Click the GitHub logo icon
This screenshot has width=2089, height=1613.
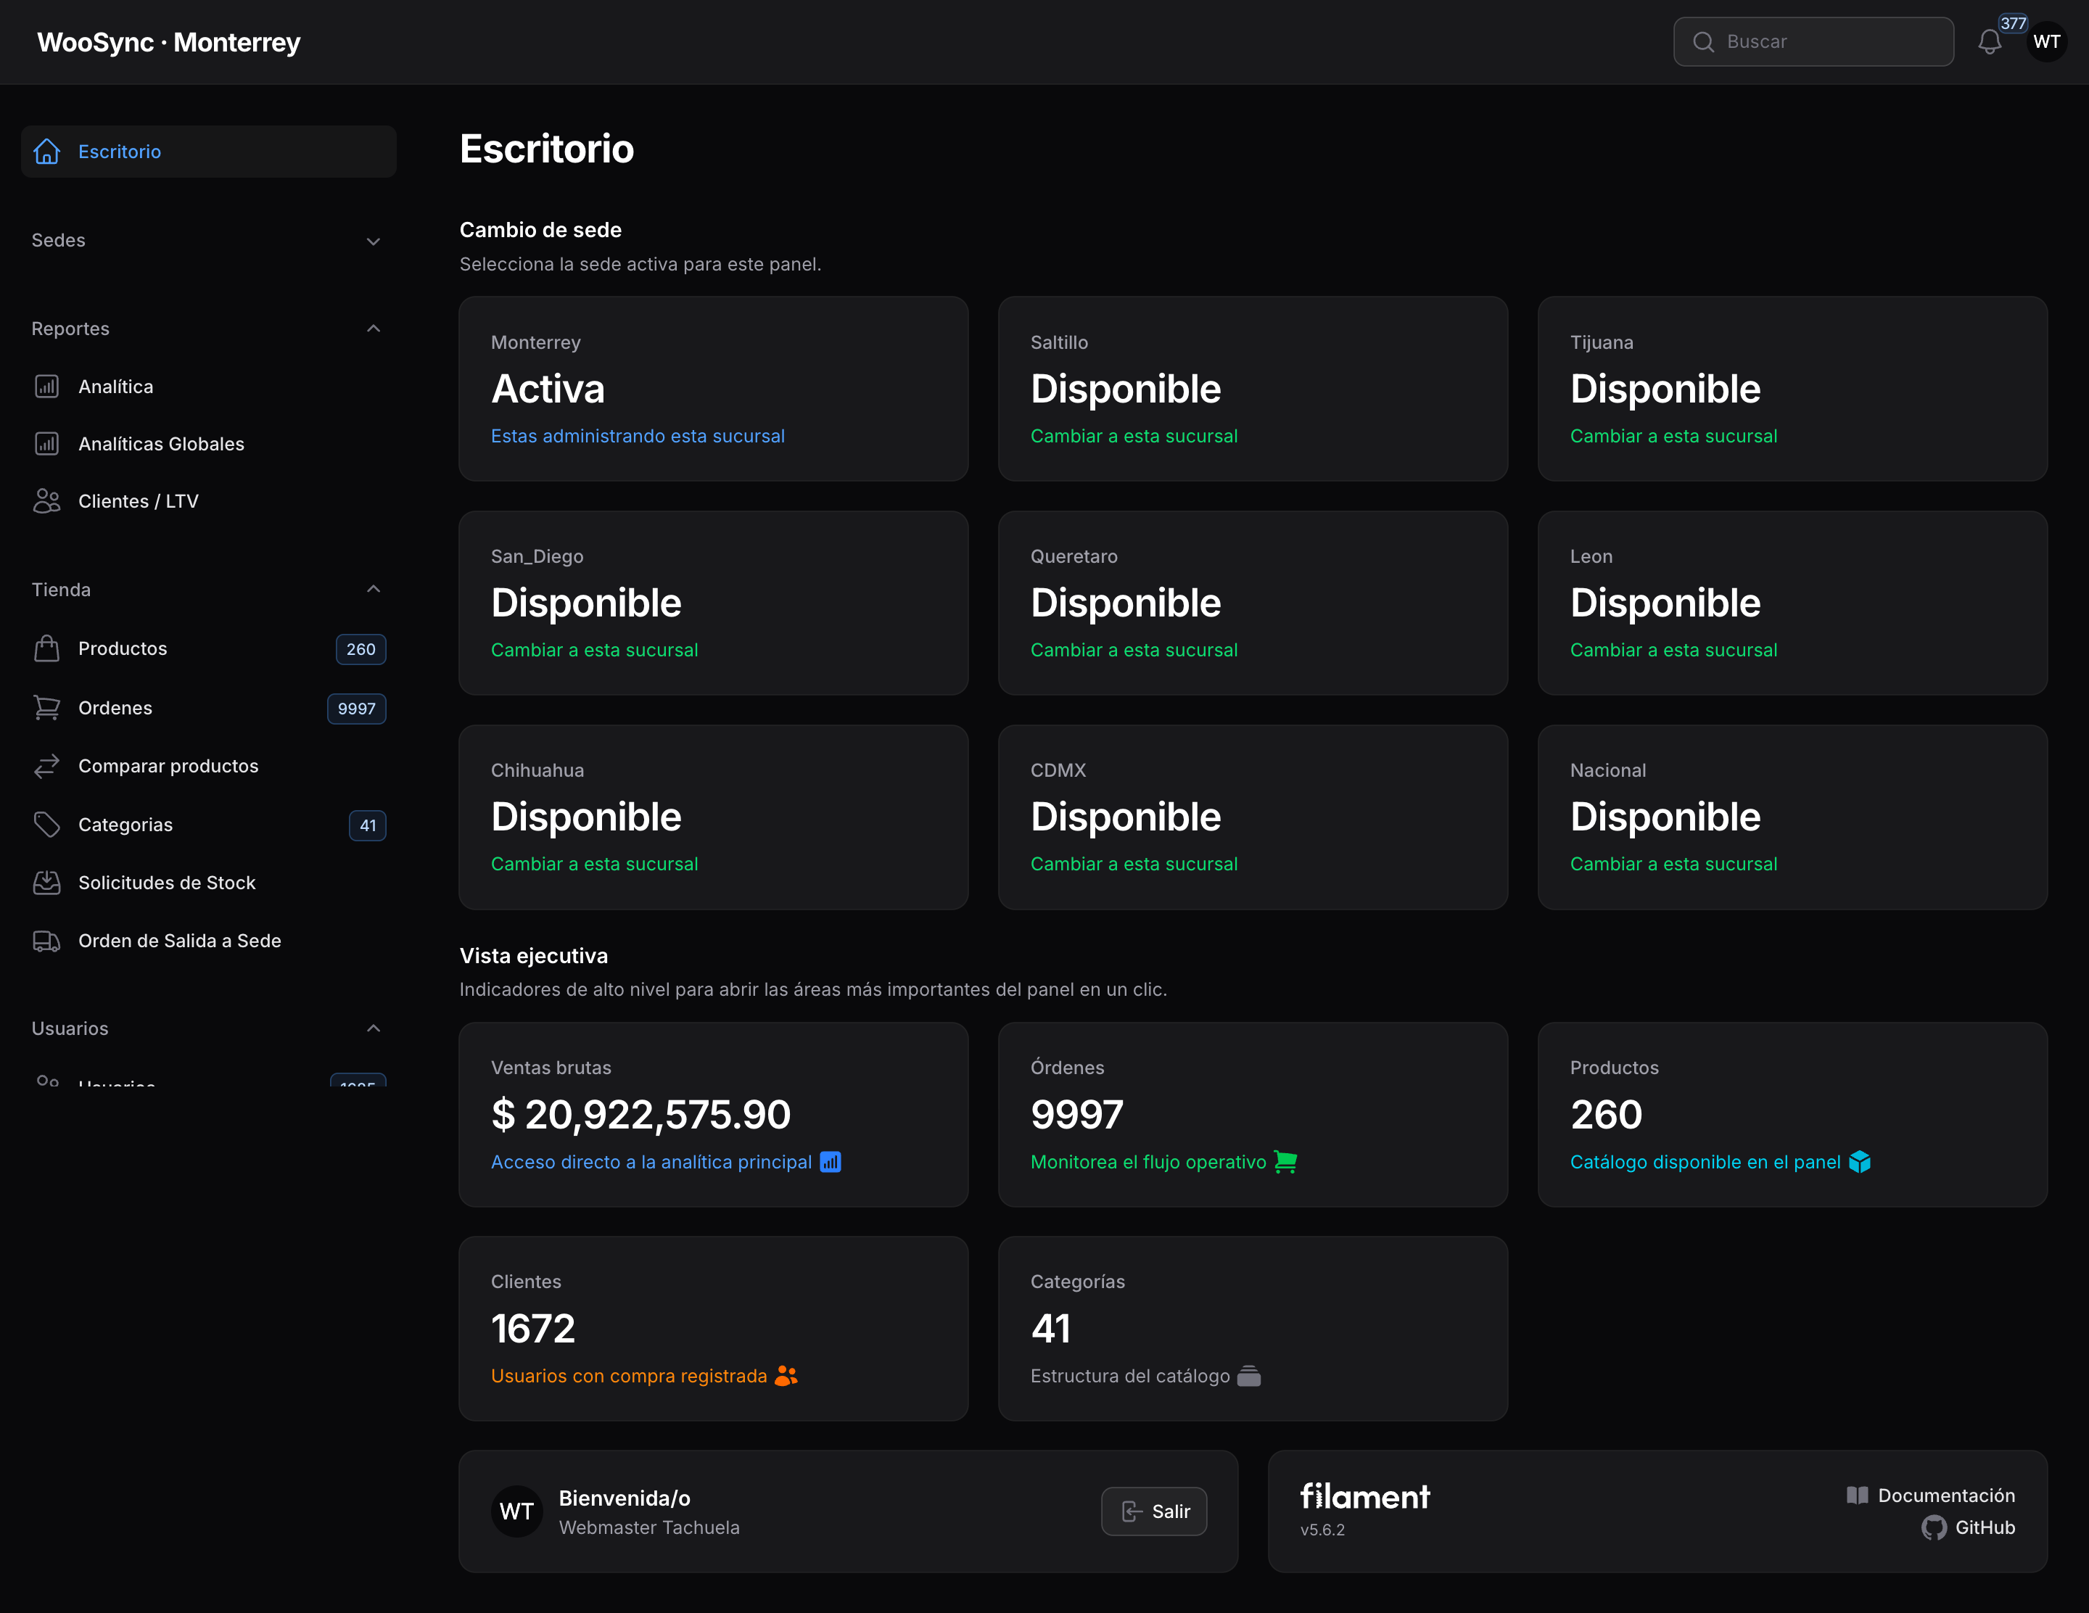point(1934,1528)
